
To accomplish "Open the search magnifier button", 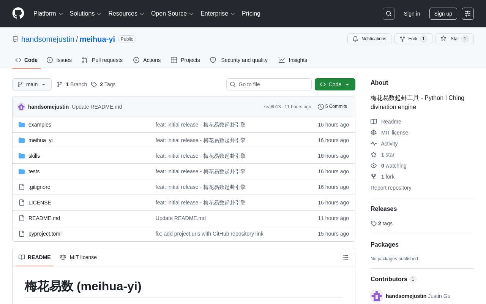I will 389,14.
